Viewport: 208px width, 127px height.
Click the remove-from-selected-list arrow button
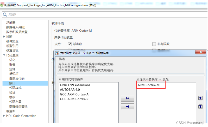pyautogui.click(x=128, y=107)
